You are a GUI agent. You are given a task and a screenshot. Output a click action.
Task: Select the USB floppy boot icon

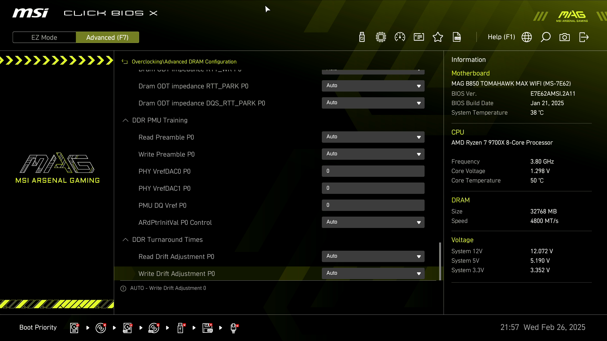(x=208, y=328)
